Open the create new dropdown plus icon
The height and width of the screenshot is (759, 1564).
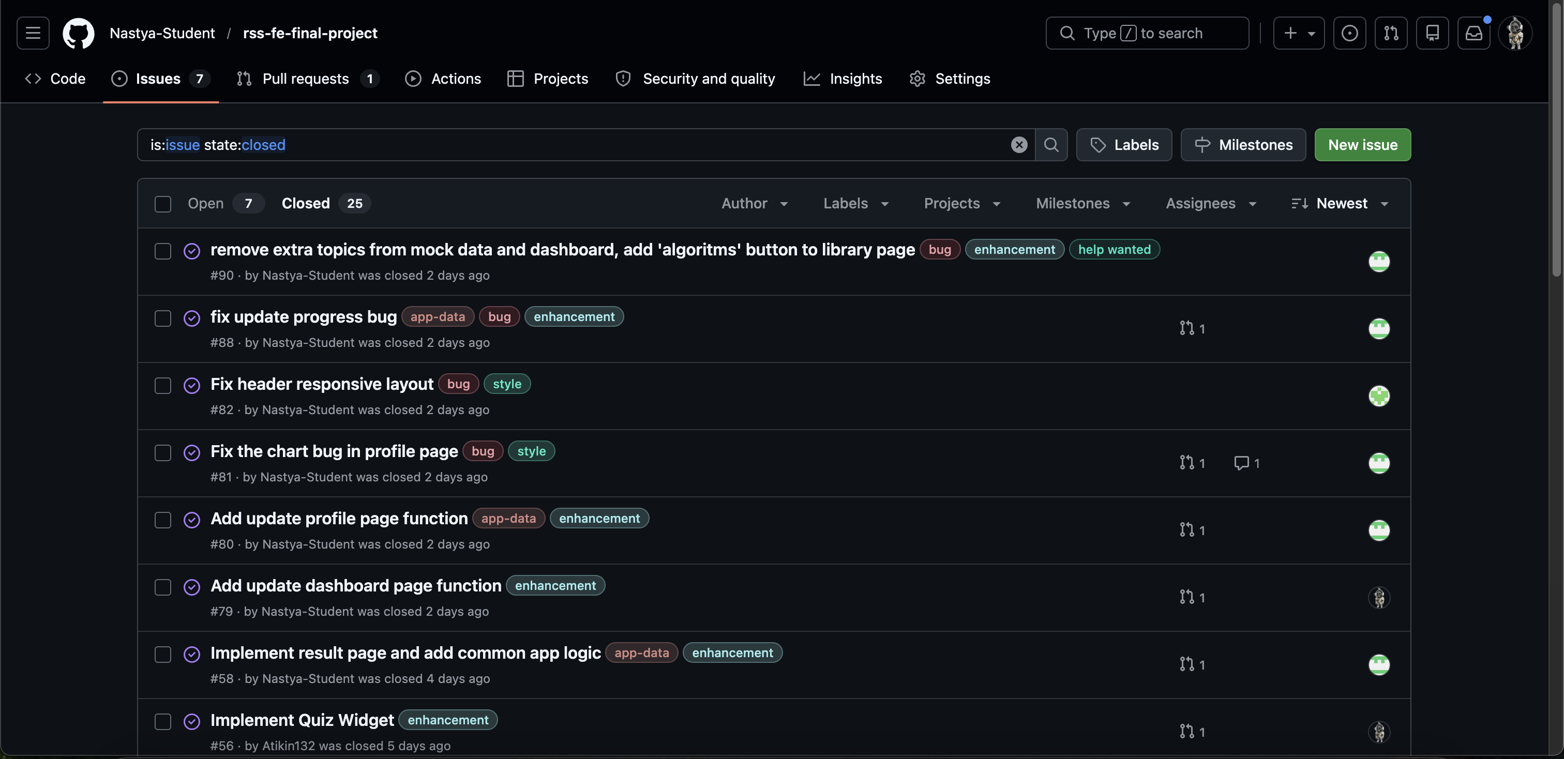click(1298, 34)
